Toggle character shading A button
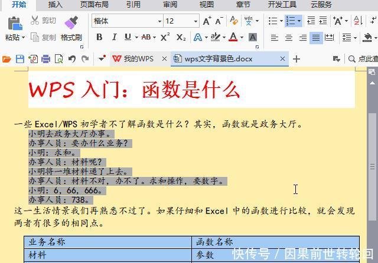The width and height of the screenshot is (378, 263). pos(253,37)
